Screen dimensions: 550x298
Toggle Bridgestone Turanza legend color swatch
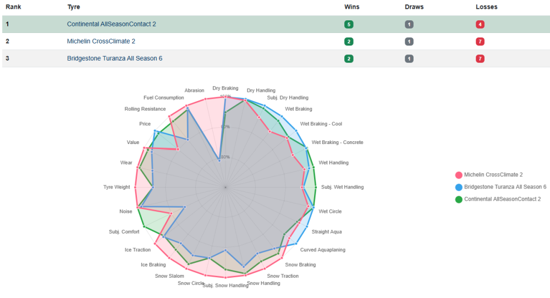point(459,187)
